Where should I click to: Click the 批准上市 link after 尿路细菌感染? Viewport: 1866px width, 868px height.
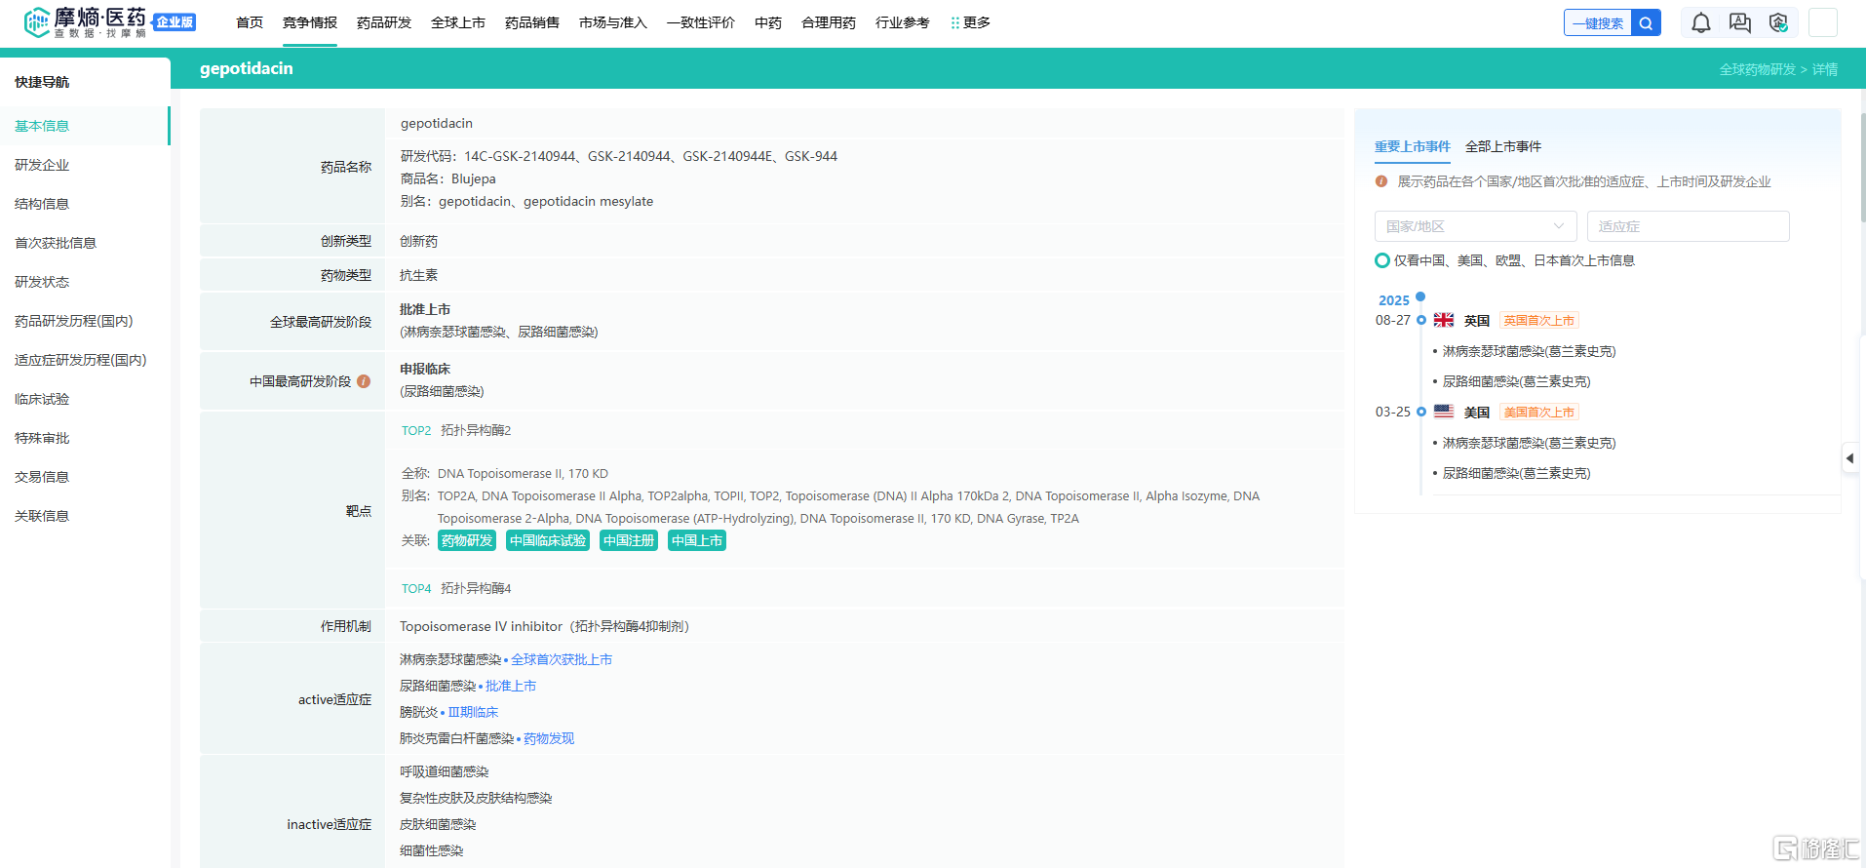coord(511,686)
